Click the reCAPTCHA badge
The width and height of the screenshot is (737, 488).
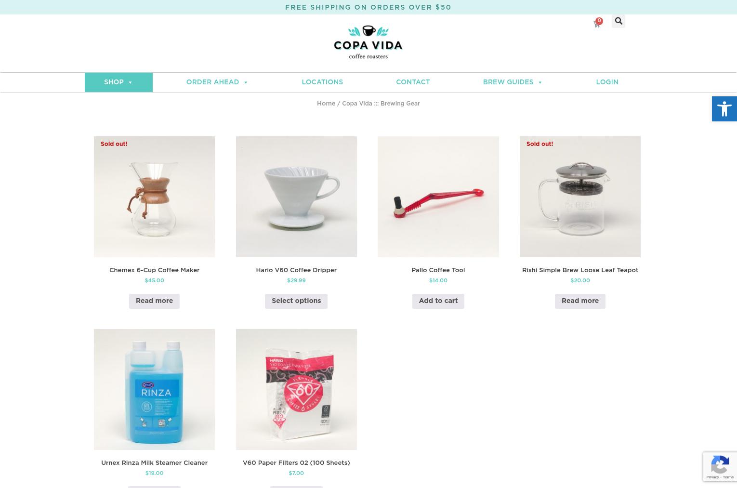click(720, 467)
